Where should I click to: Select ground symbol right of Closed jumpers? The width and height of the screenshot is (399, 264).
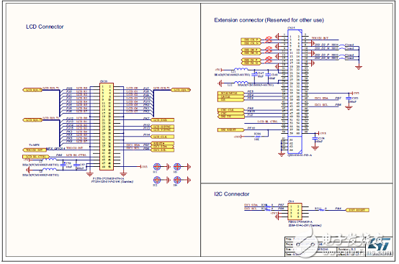pos(359,68)
